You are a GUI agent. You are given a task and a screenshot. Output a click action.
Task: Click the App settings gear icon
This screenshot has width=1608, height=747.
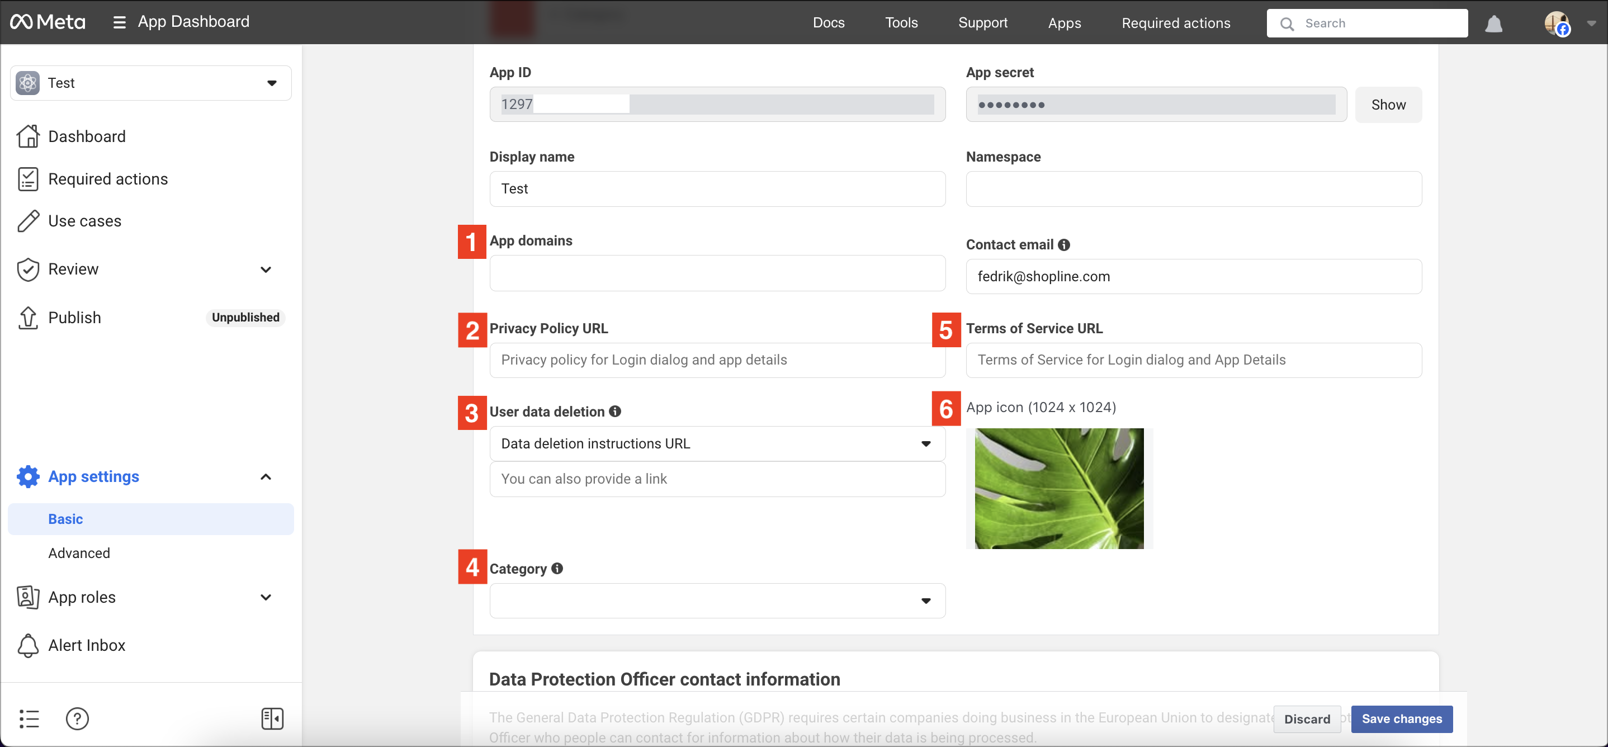pyautogui.click(x=28, y=476)
